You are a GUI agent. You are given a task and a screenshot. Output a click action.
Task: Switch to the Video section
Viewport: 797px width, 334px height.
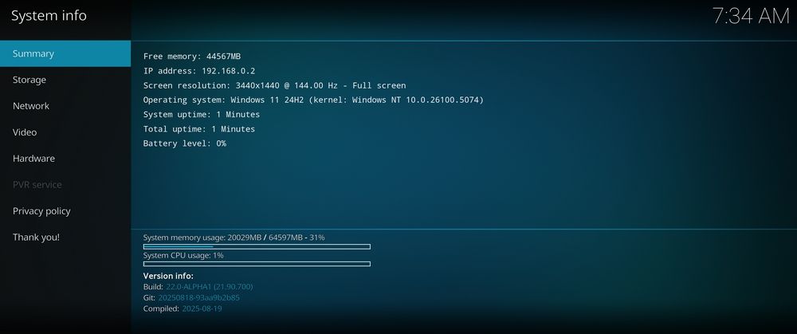(65, 132)
